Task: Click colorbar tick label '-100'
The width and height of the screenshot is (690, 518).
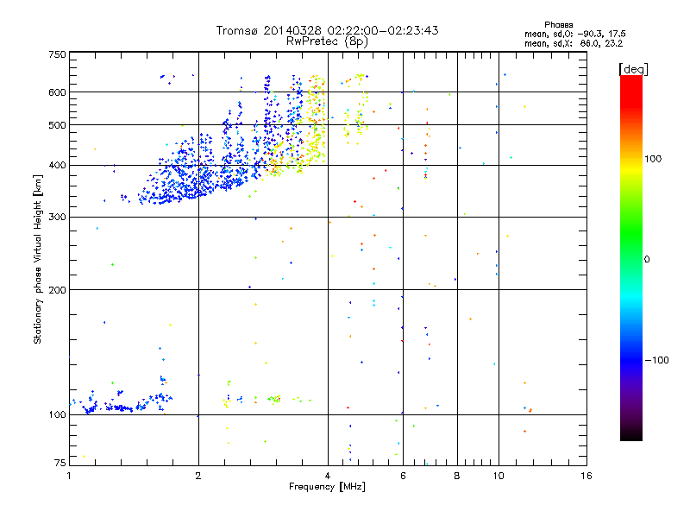Action: click(656, 360)
